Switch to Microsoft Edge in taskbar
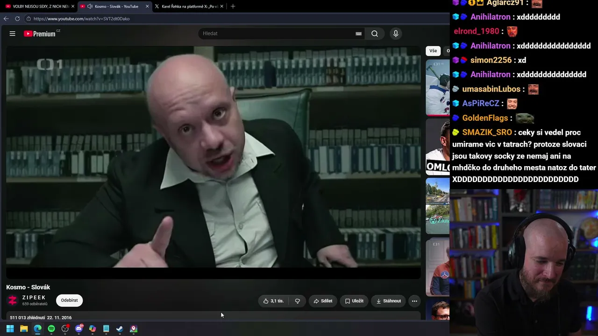The width and height of the screenshot is (598, 336). pos(37,329)
